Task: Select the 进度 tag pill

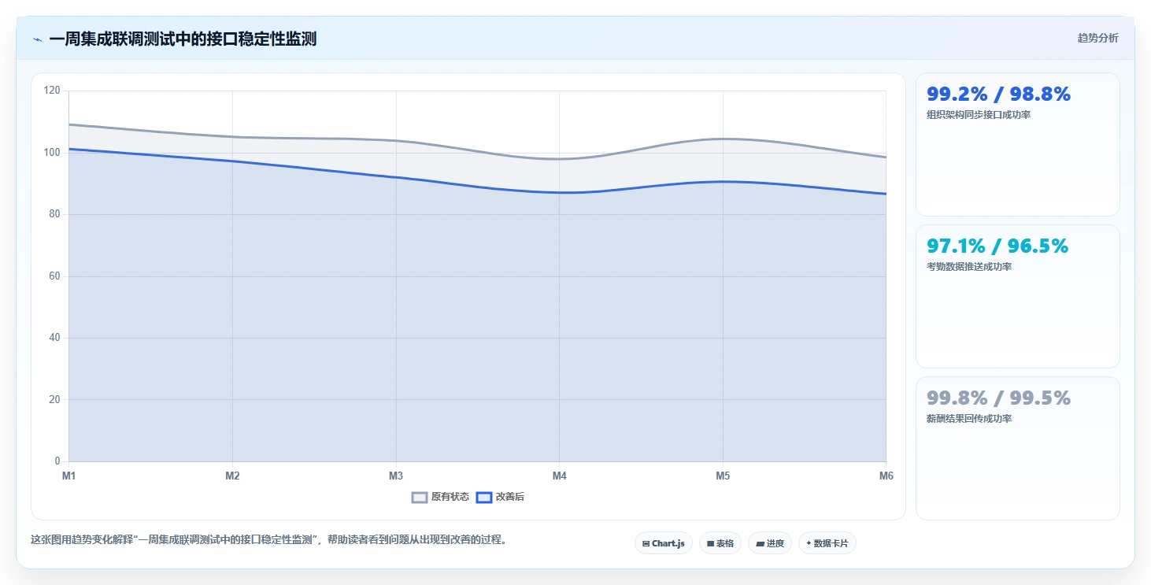Action: click(770, 543)
